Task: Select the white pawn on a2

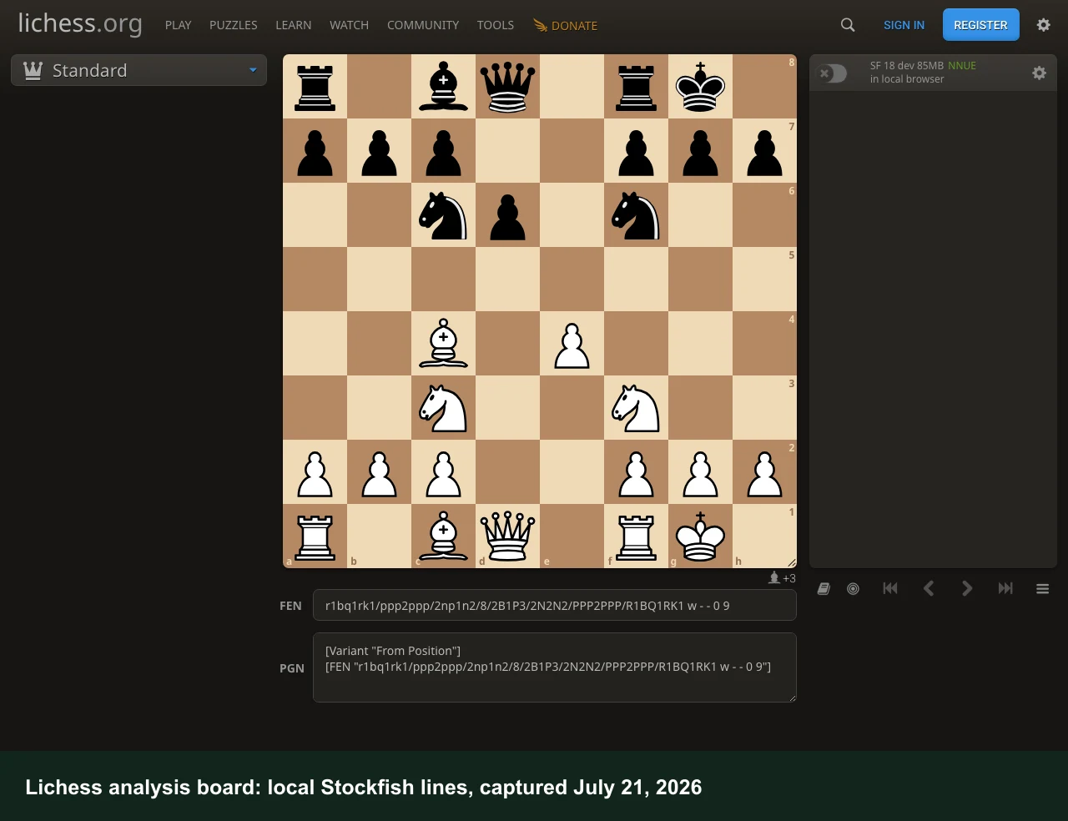Action: click(x=315, y=472)
